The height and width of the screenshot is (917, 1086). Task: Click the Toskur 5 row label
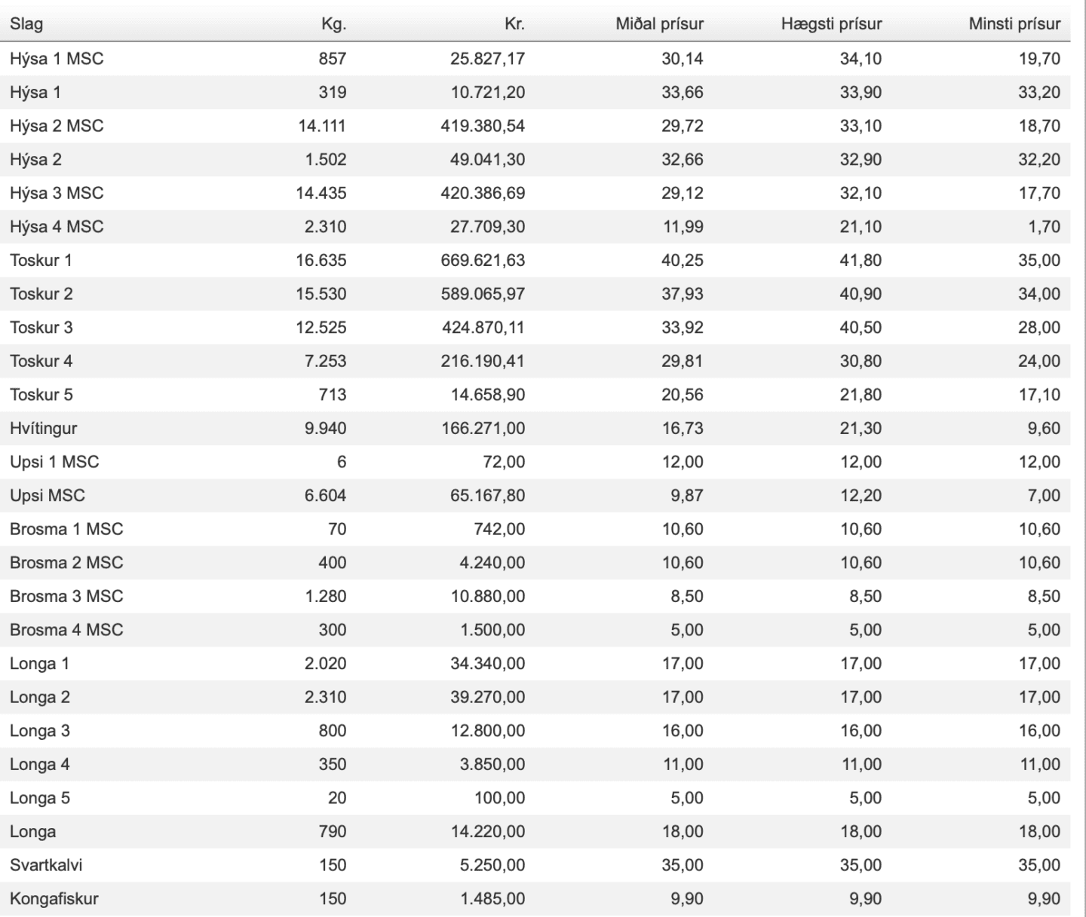pyautogui.click(x=41, y=395)
